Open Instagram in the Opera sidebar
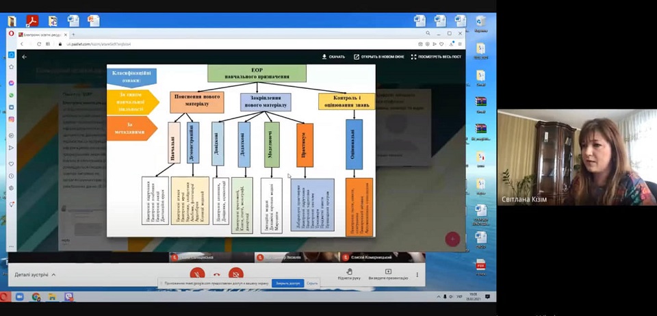657x316 pixels. coord(12,120)
